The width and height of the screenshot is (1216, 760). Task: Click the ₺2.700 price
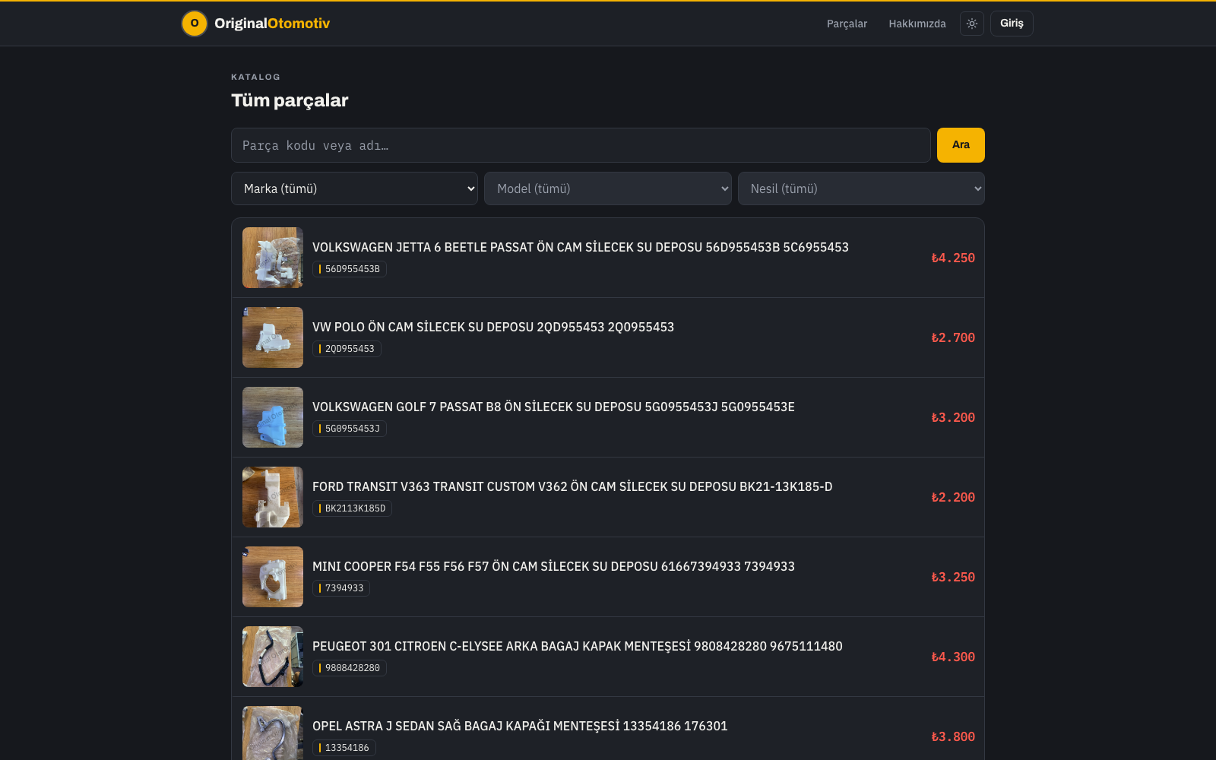[x=953, y=337]
